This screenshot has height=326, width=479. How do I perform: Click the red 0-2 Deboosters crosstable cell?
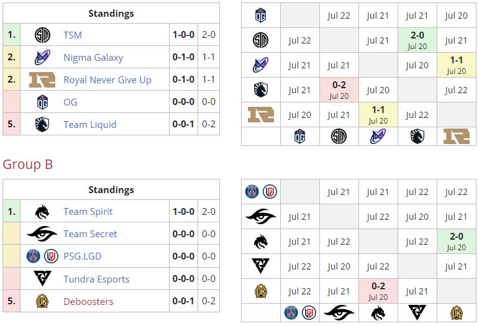(378, 291)
